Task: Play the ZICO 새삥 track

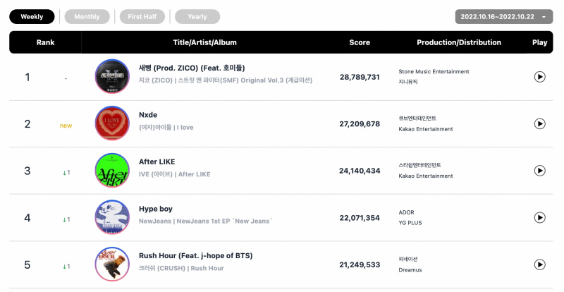Action: (x=539, y=77)
